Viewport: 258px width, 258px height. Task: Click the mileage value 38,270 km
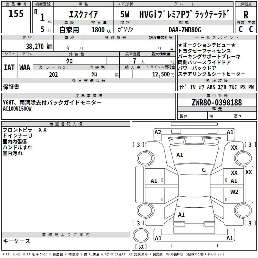[39, 46]
